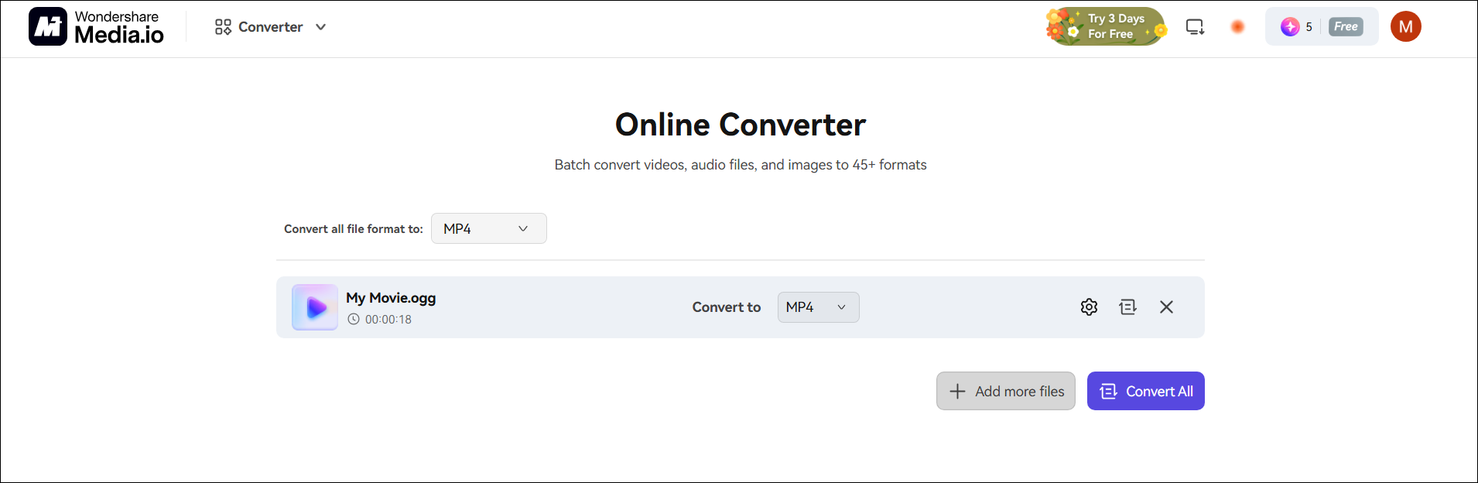Open the user profile avatar M
The width and height of the screenshot is (1478, 483).
(1405, 27)
